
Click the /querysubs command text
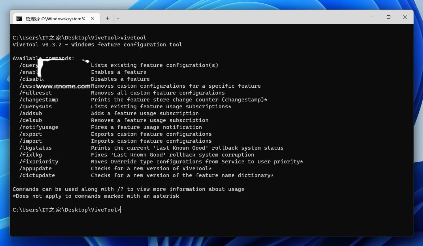(35, 107)
